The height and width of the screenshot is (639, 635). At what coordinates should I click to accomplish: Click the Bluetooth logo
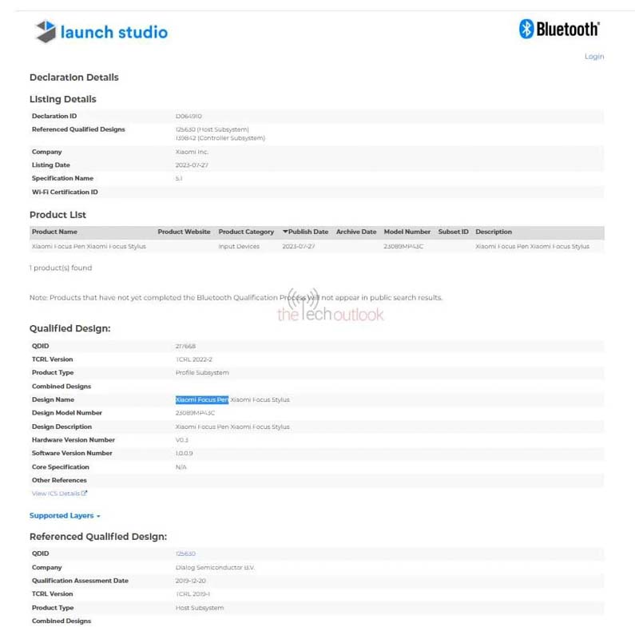[x=559, y=29]
